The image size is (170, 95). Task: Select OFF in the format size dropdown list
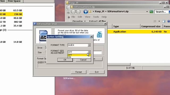click(79, 55)
